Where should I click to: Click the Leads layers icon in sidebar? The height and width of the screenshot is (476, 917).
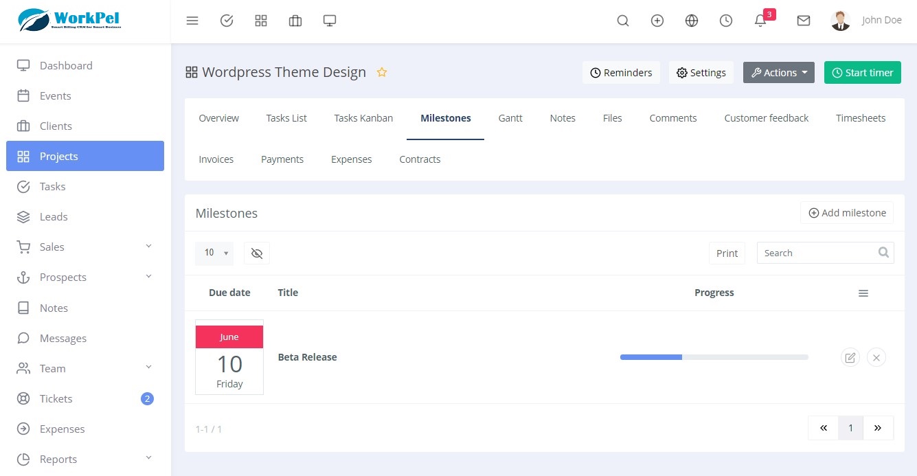pos(23,216)
